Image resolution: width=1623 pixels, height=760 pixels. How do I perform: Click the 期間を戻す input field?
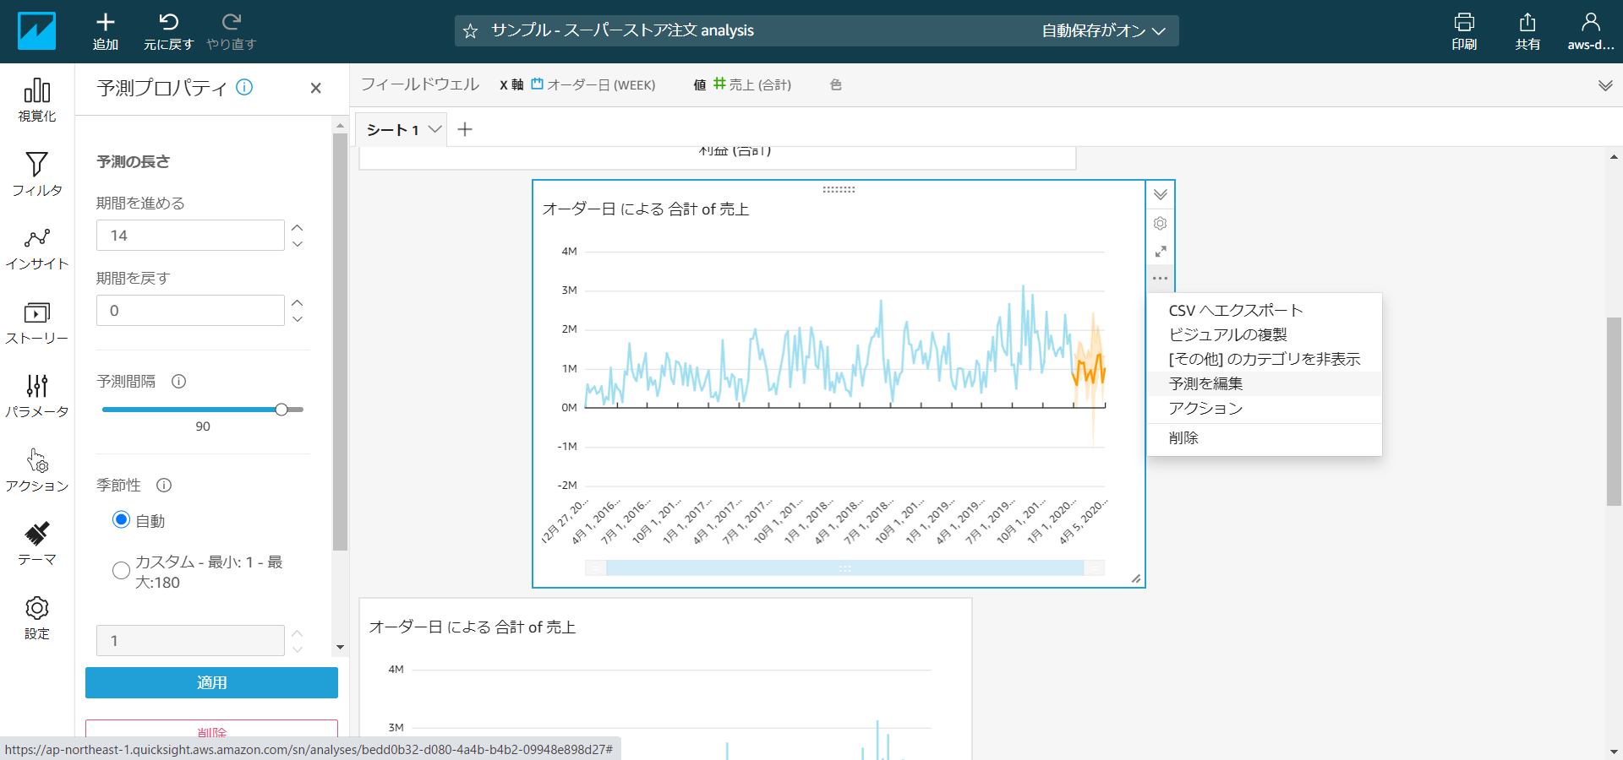coord(190,310)
